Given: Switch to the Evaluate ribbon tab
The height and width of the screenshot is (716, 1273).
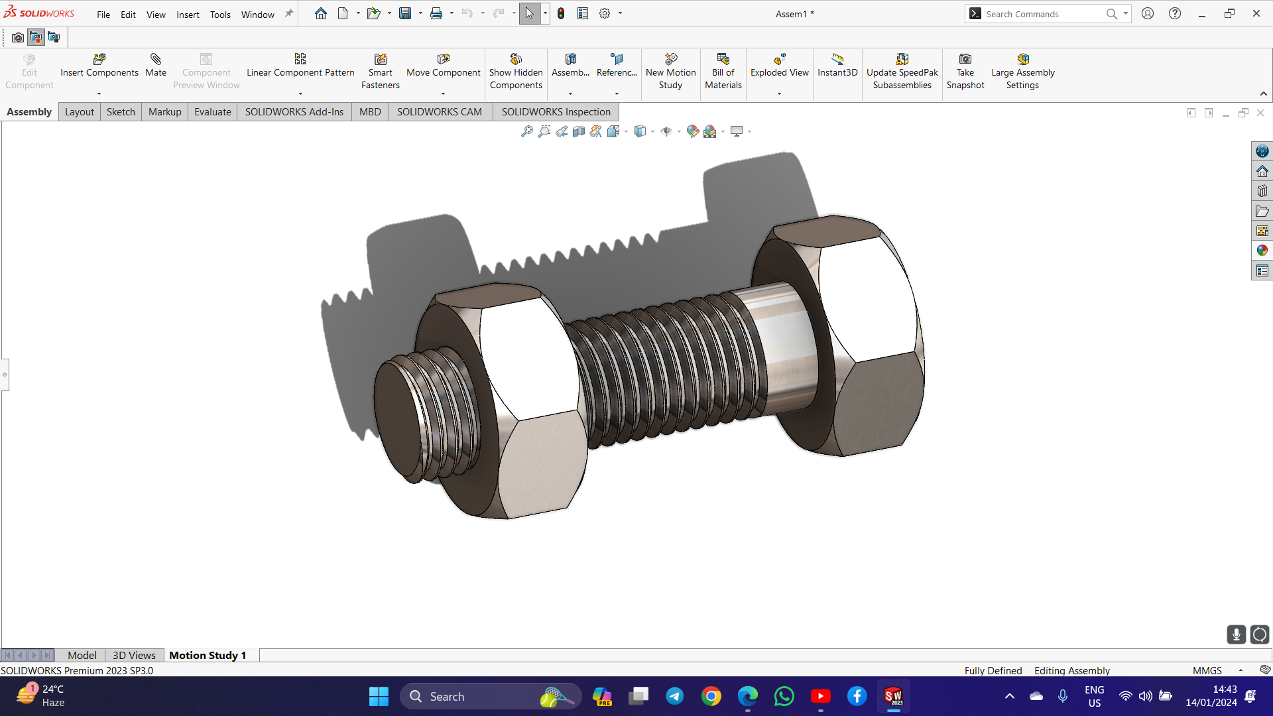Looking at the screenshot, I should click(212, 111).
